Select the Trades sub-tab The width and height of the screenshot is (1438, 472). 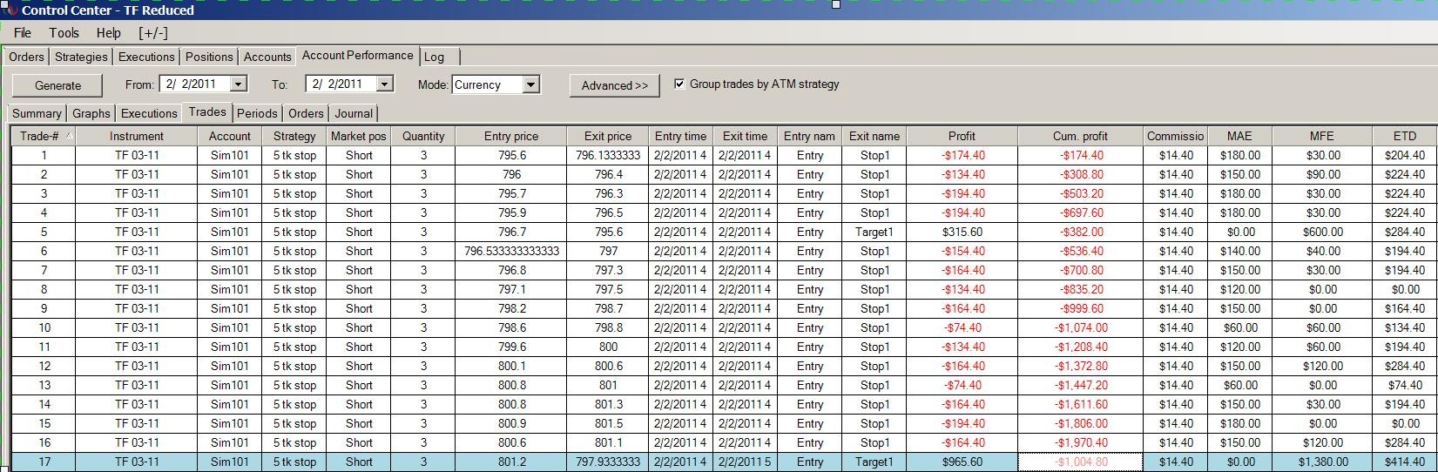coord(207,111)
